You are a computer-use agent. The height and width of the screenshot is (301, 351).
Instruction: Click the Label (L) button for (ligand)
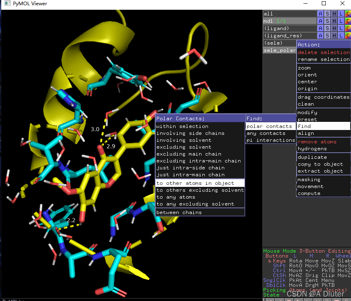coord(341,28)
